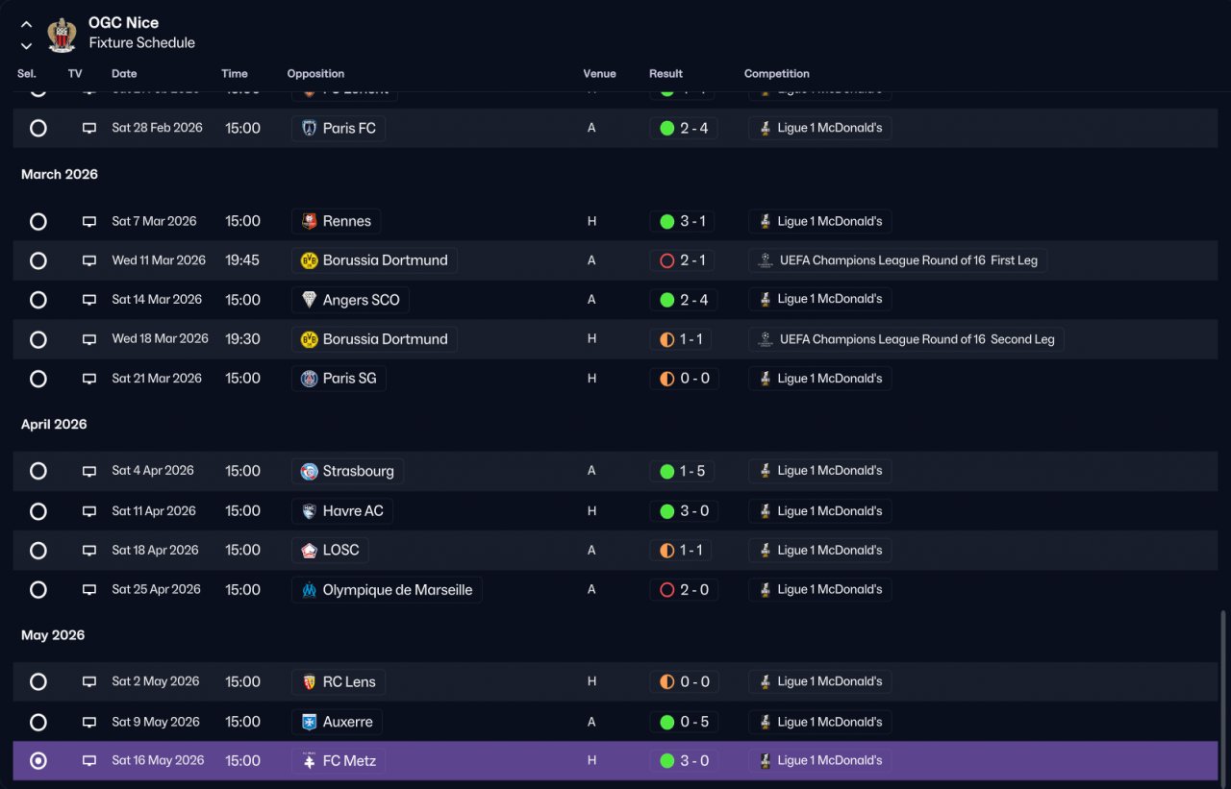Click the Paris SG club badge

pyautogui.click(x=309, y=379)
